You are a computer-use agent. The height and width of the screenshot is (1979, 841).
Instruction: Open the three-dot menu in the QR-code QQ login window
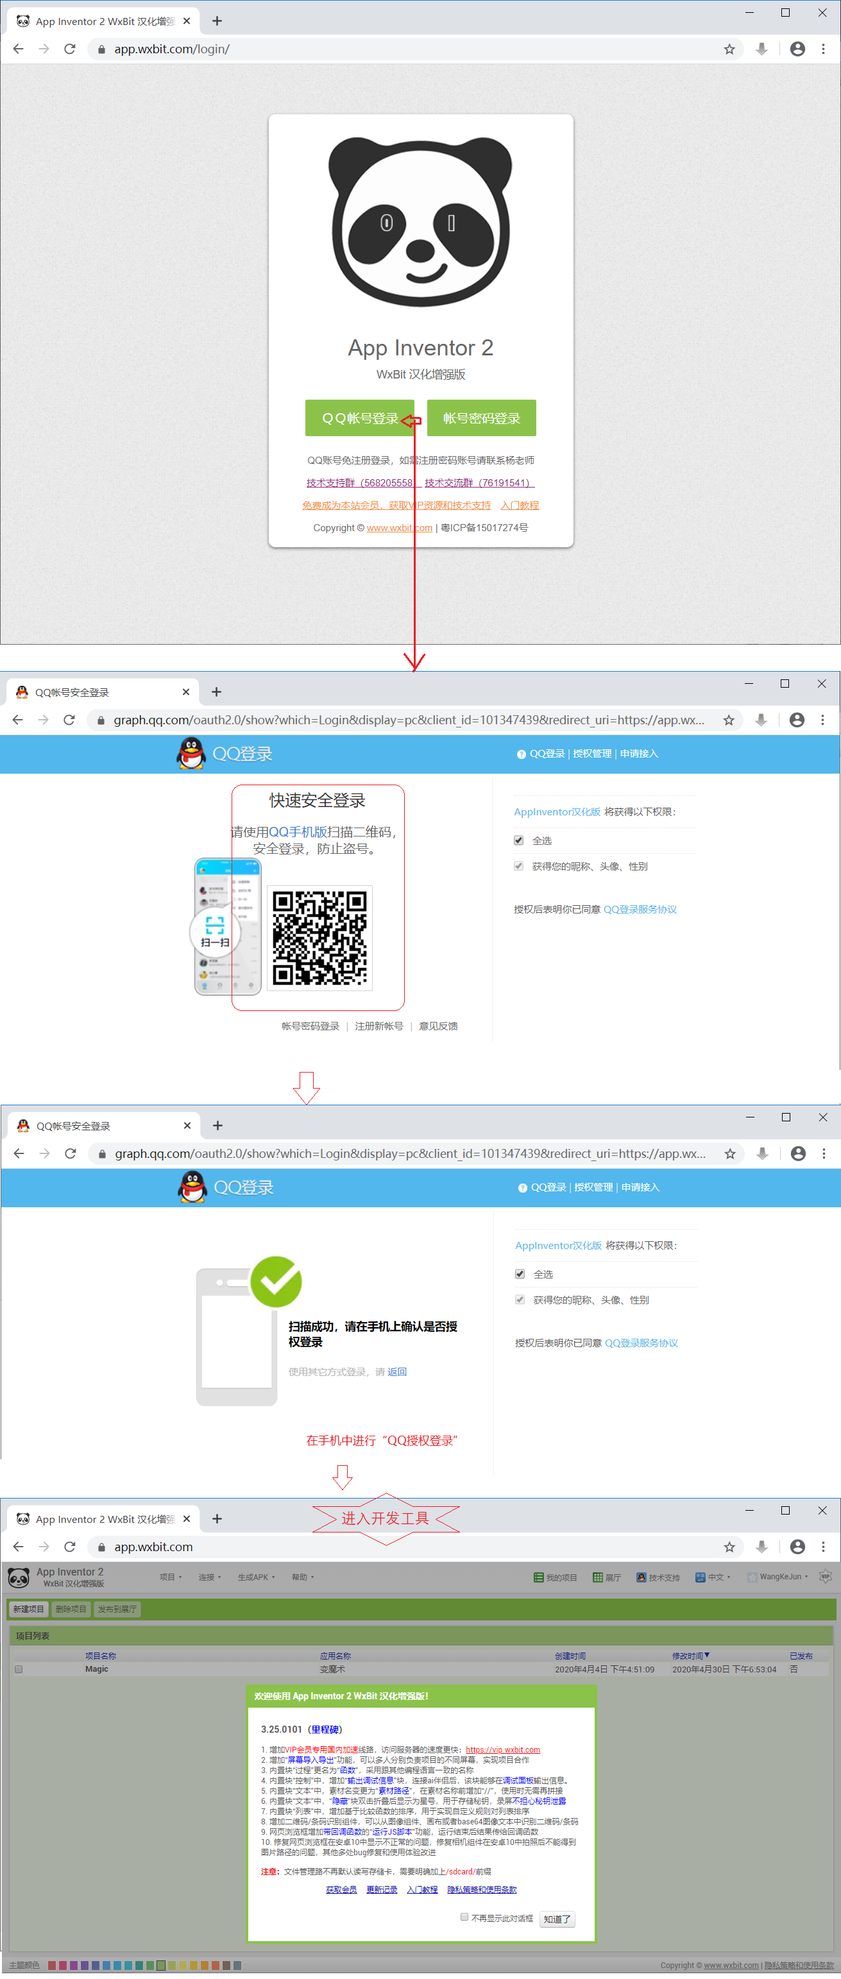[822, 720]
